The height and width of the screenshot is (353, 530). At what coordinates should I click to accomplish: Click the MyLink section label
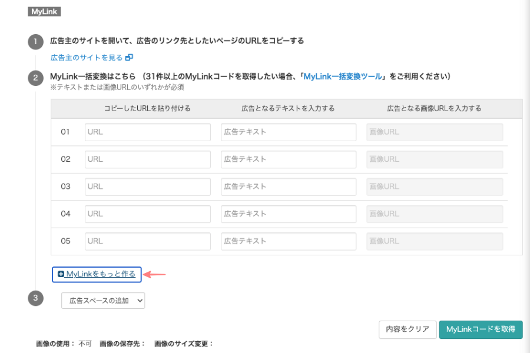[x=44, y=12]
